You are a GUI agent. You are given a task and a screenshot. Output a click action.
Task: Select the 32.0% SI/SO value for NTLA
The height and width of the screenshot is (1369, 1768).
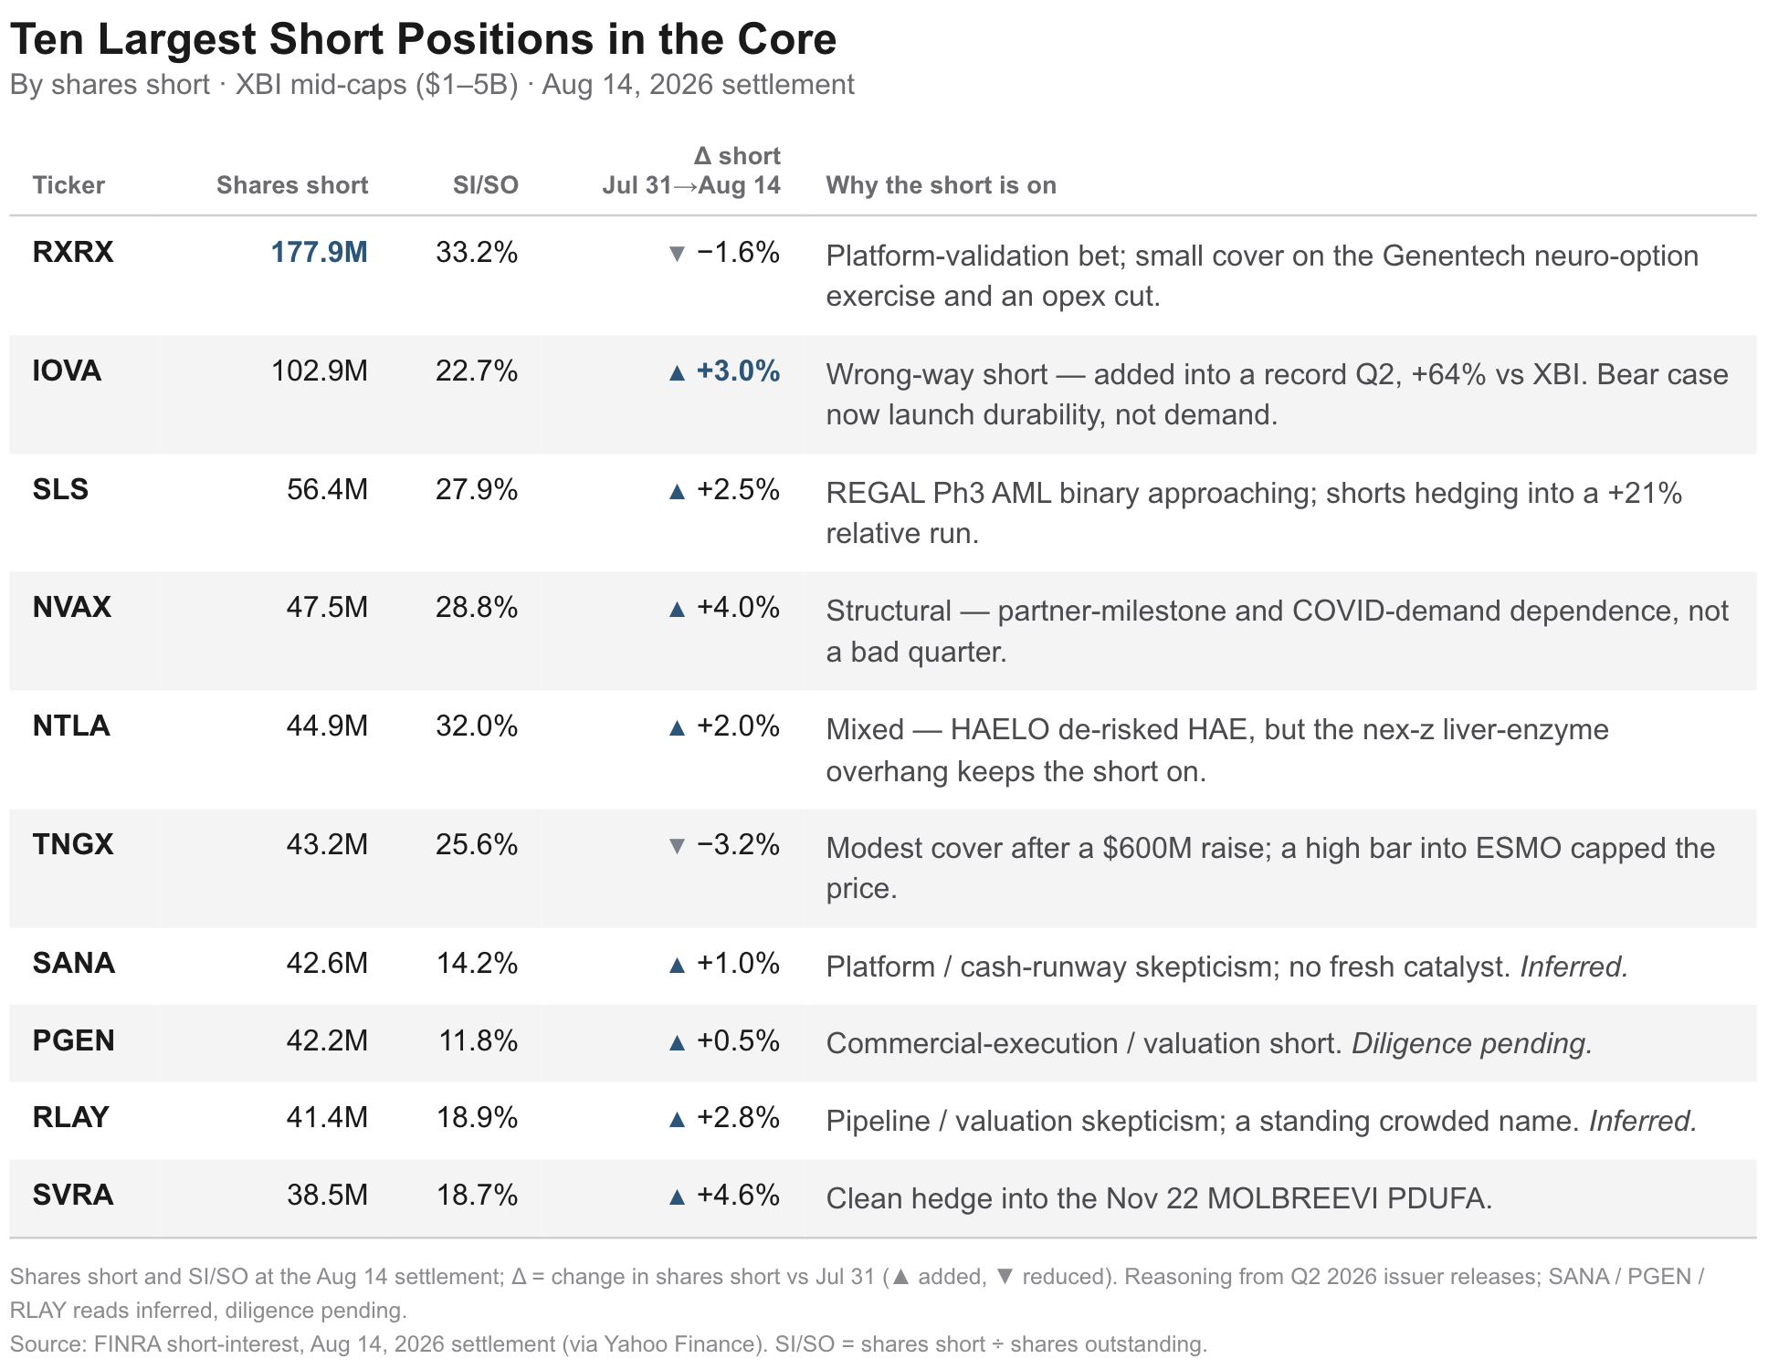477,726
